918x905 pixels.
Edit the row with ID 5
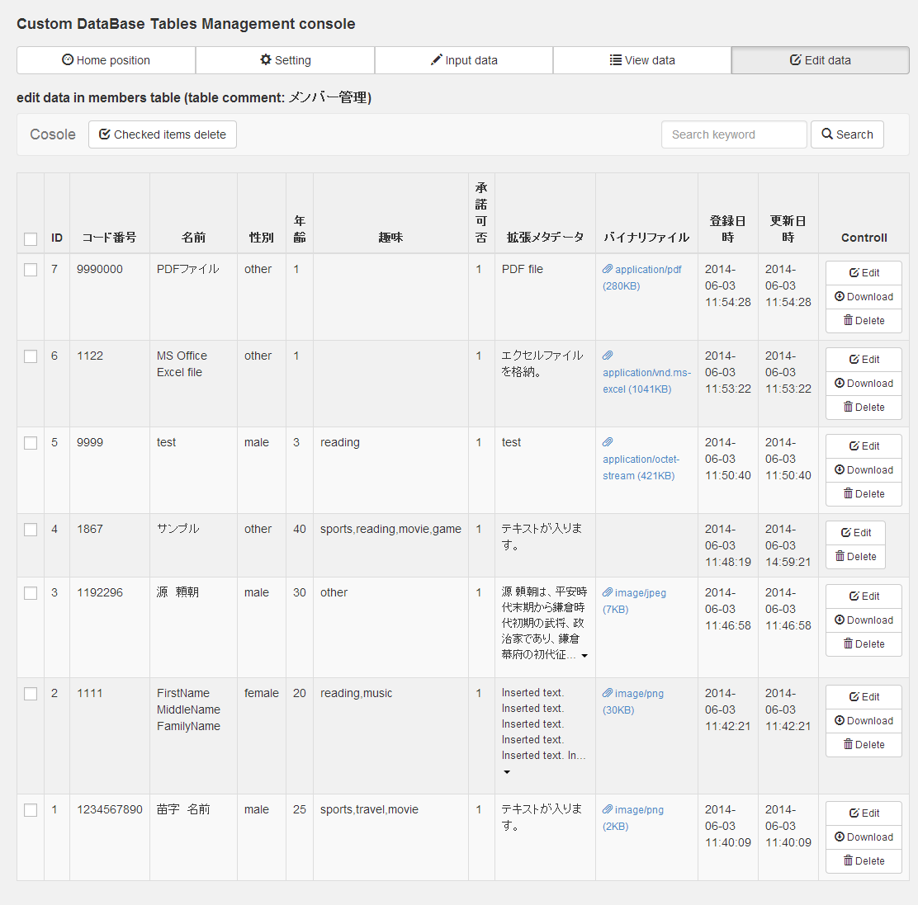(864, 446)
